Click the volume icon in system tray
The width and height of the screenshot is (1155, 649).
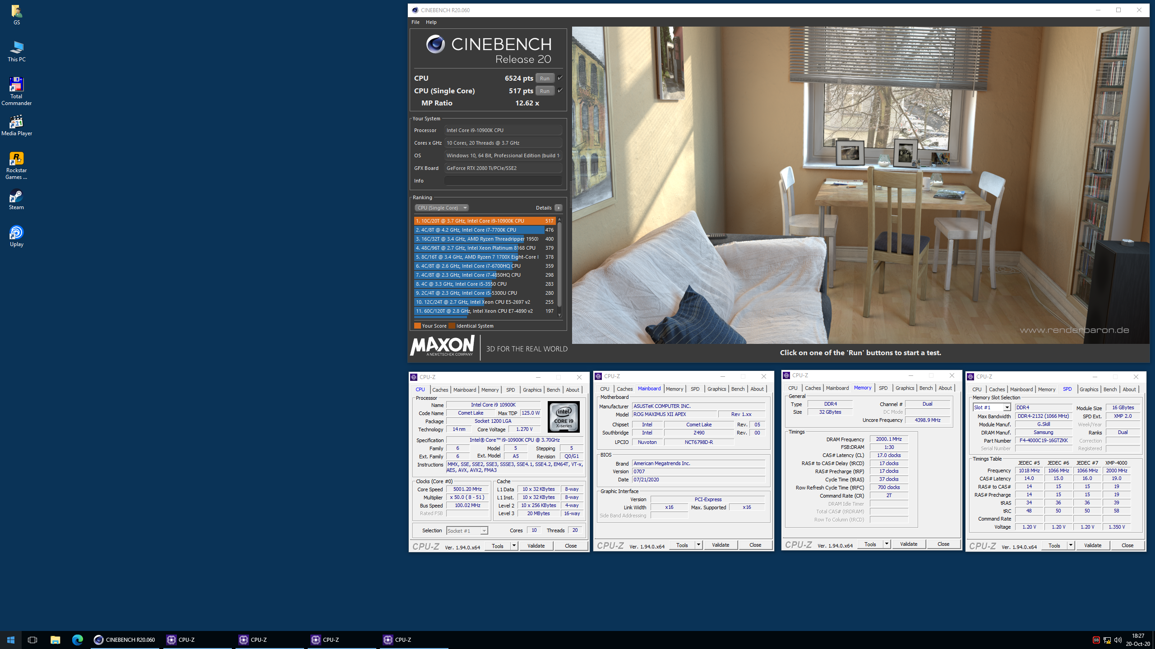pyautogui.click(x=1118, y=640)
